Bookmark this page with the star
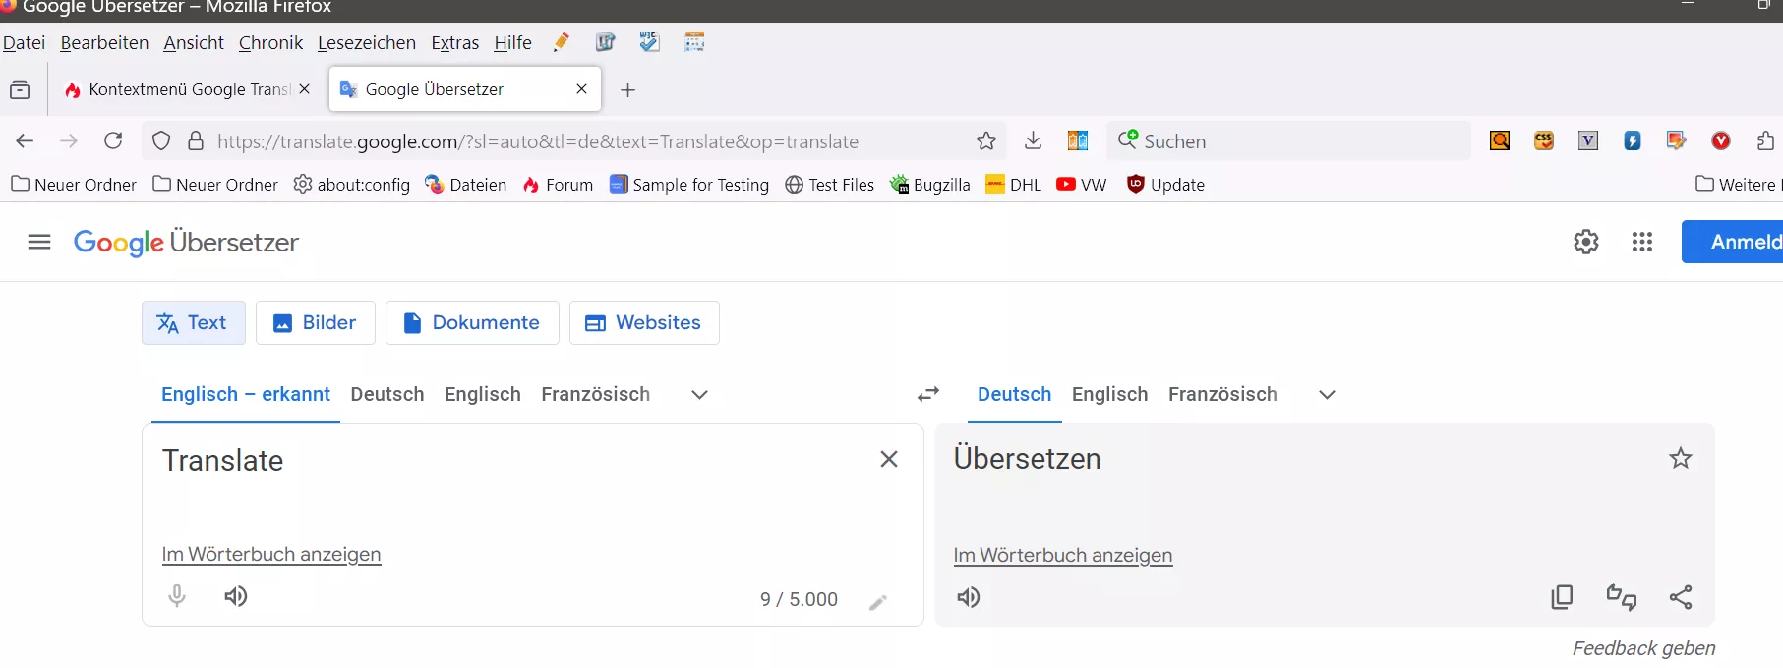The image size is (1783, 668). click(986, 141)
